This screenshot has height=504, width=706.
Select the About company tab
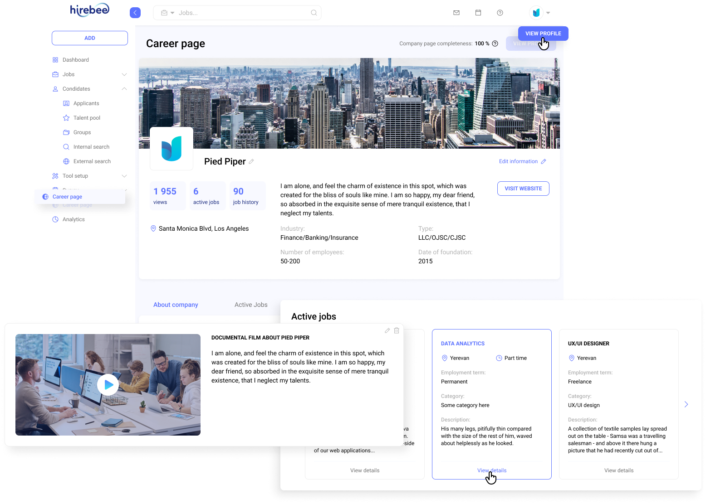pyautogui.click(x=176, y=305)
